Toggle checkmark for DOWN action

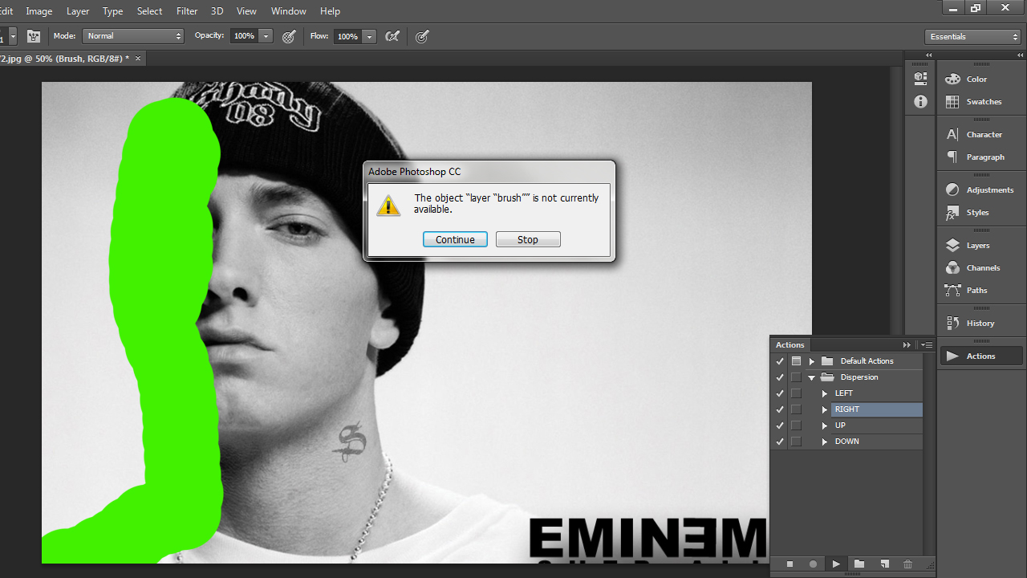[x=779, y=442]
